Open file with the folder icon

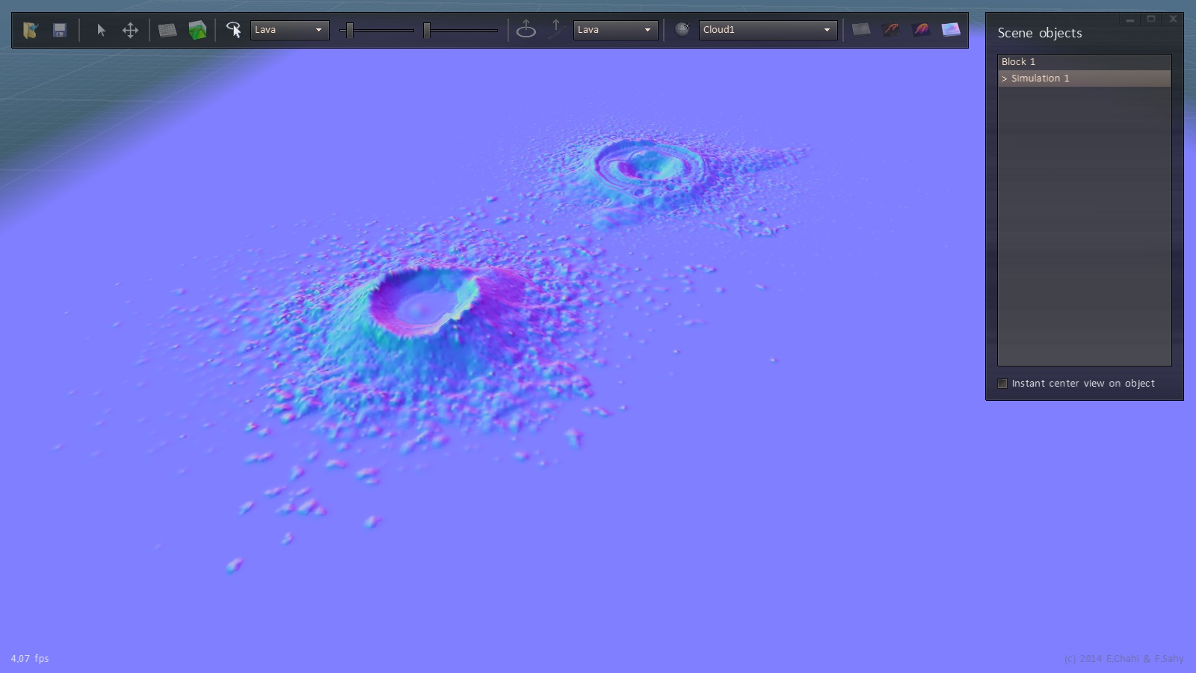pos(30,30)
